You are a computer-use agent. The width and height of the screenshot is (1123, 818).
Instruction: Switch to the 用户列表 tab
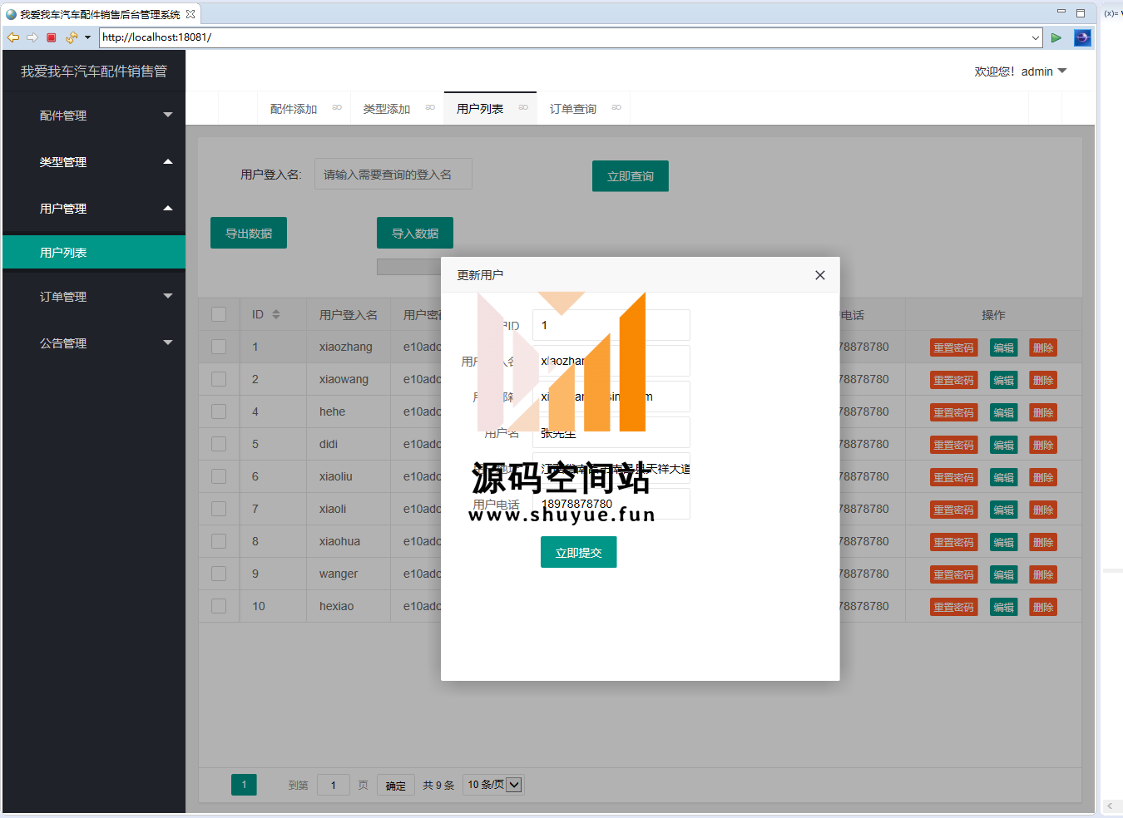coord(480,109)
